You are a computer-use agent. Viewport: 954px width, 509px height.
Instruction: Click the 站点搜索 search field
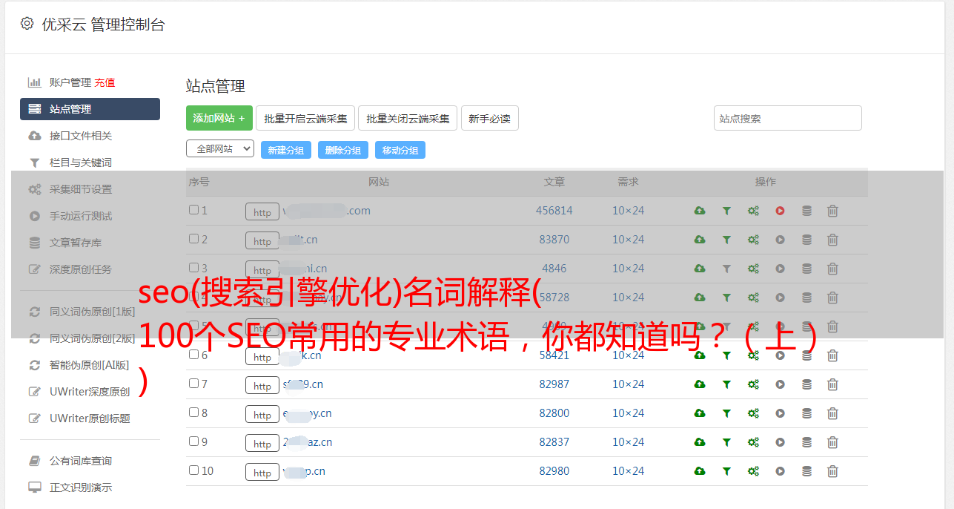coord(788,118)
